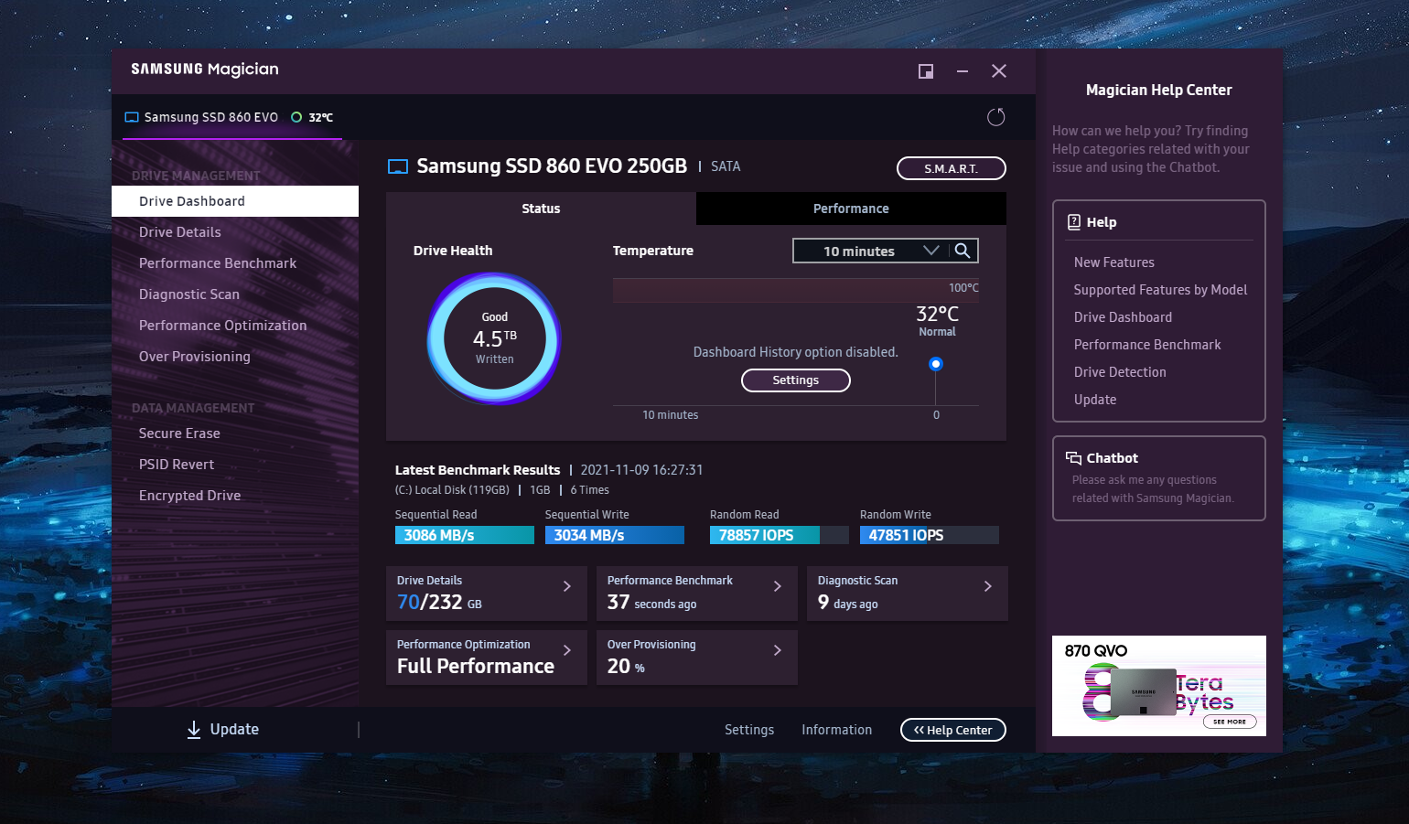Click the compact window mode icon
Screen dimensions: 1409x824
pyautogui.click(x=926, y=71)
